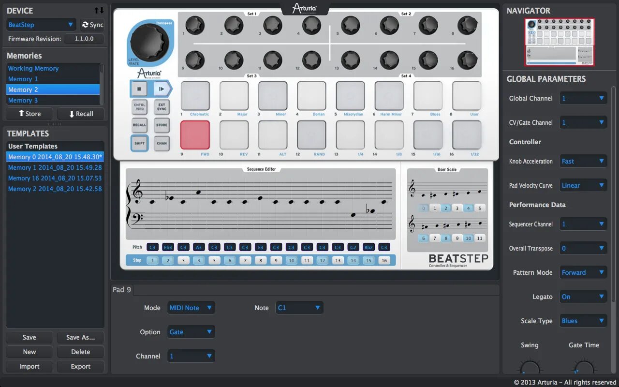Click the Save As... button

pyautogui.click(x=81, y=337)
